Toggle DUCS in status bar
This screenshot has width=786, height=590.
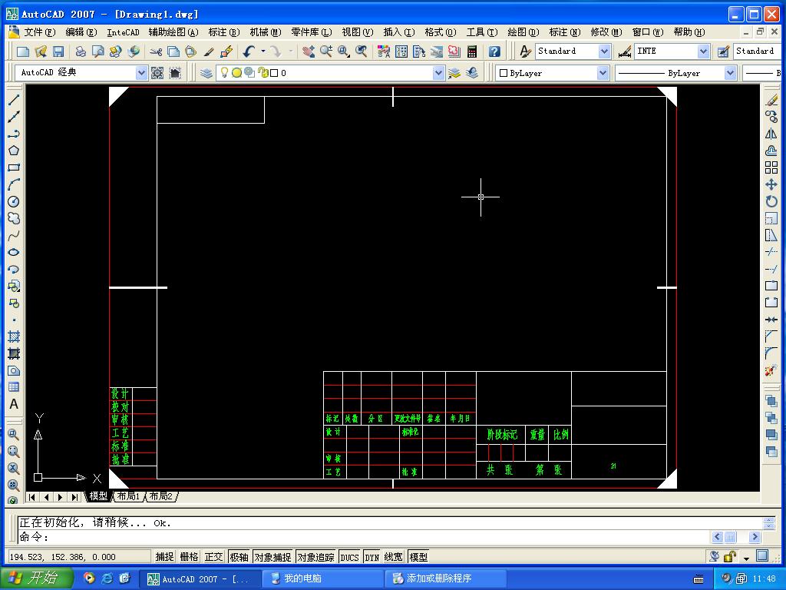click(349, 557)
